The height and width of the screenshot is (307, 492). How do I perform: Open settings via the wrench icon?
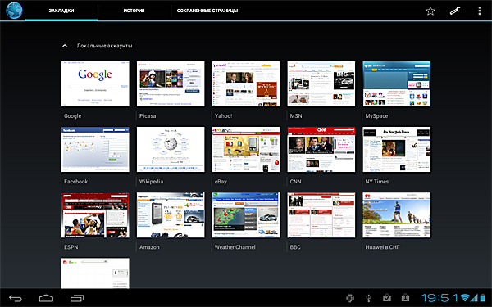(x=455, y=11)
